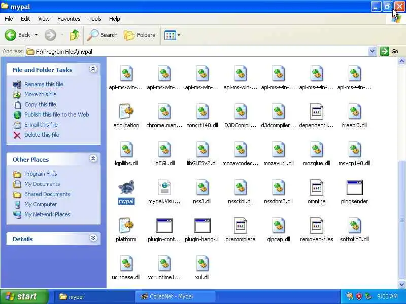The image size is (406, 304).
Task: Select the removed-files file icon
Action: click(x=316, y=225)
